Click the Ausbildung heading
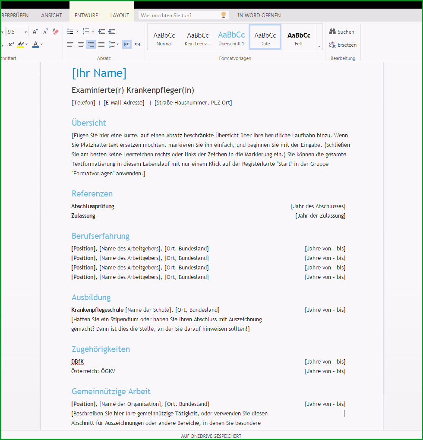This screenshot has height=440, width=423. click(91, 298)
